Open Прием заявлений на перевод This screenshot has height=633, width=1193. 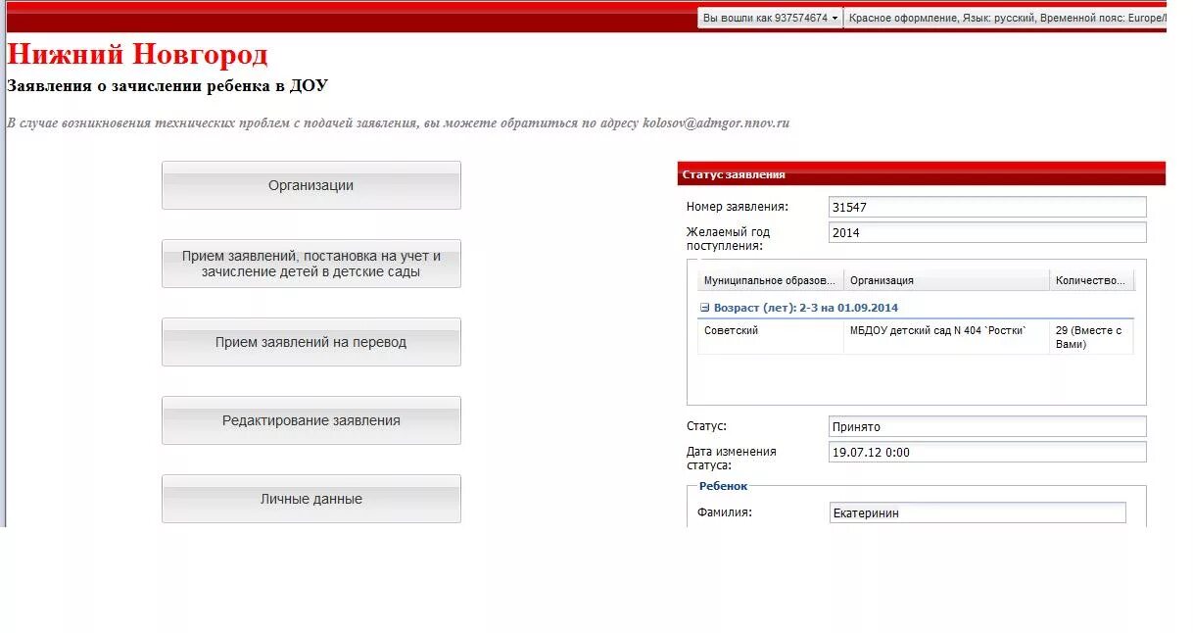310,342
